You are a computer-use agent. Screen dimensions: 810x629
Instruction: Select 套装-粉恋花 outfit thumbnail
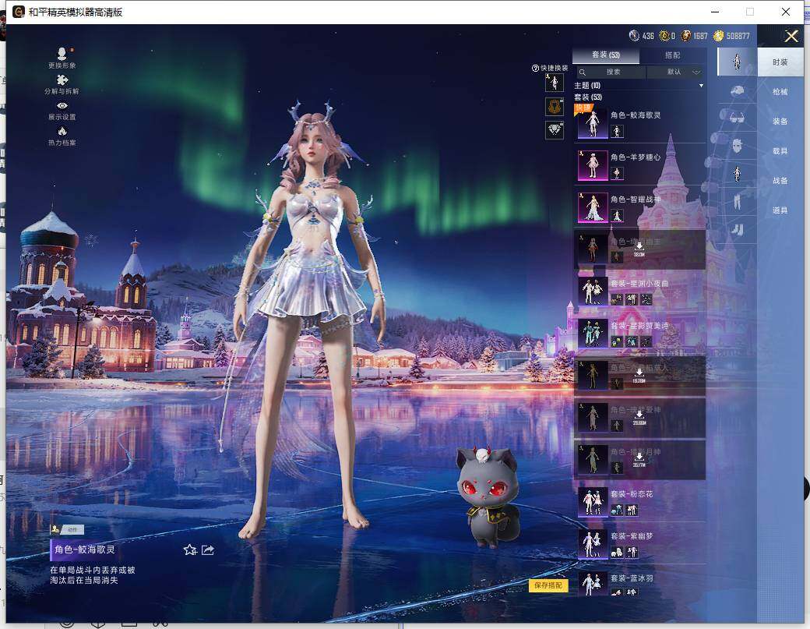tap(593, 502)
